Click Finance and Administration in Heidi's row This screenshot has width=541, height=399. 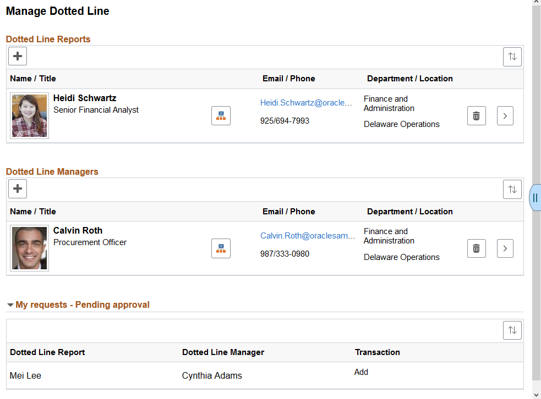click(x=389, y=104)
